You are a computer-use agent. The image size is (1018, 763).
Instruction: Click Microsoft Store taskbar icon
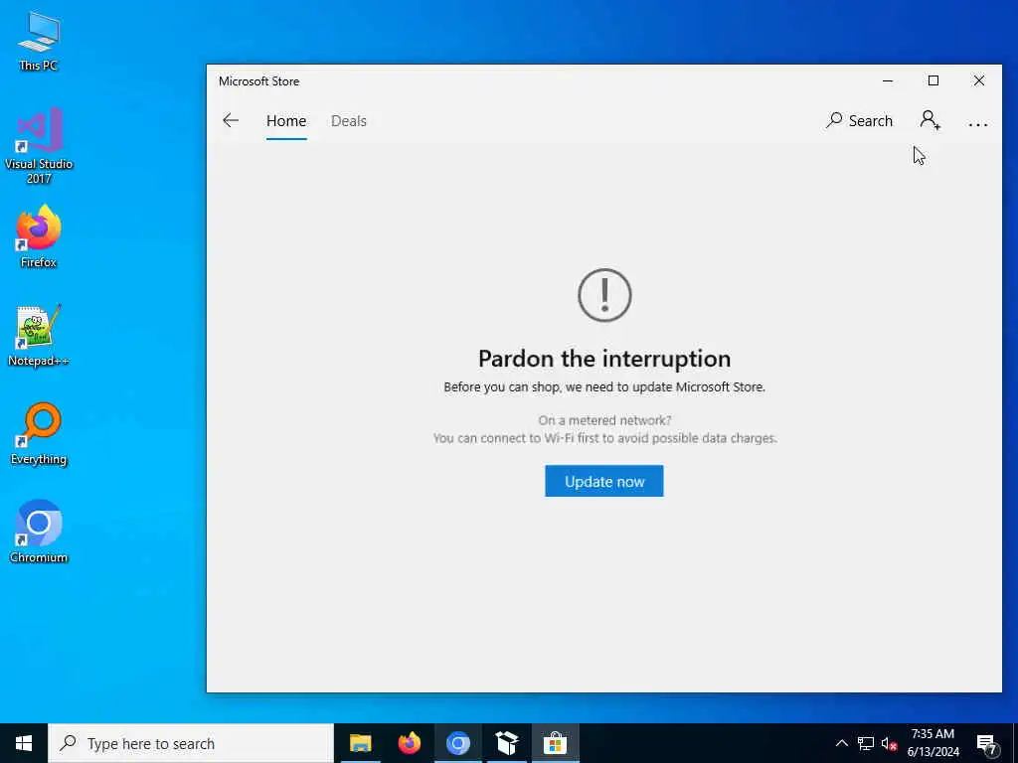click(x=555, y=743)
